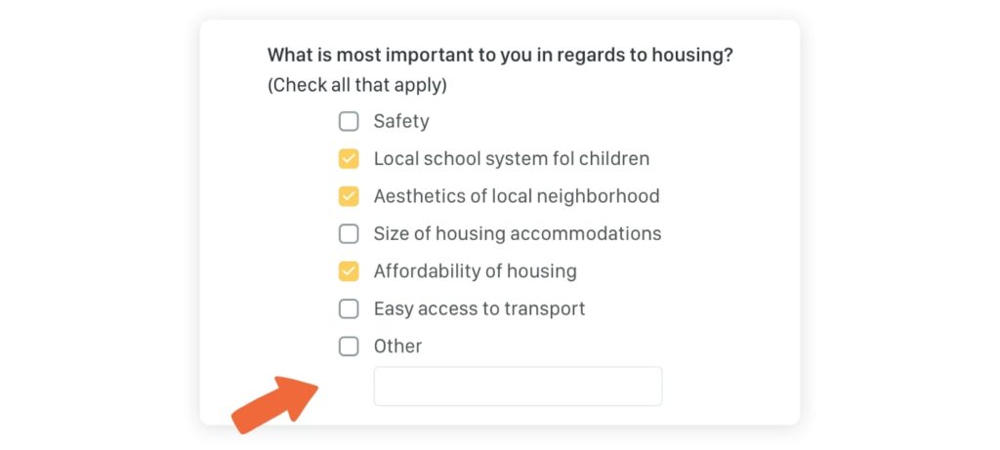The image size is (1000, 450).
Task: Check the Safety checkbox
Action: 349,121
